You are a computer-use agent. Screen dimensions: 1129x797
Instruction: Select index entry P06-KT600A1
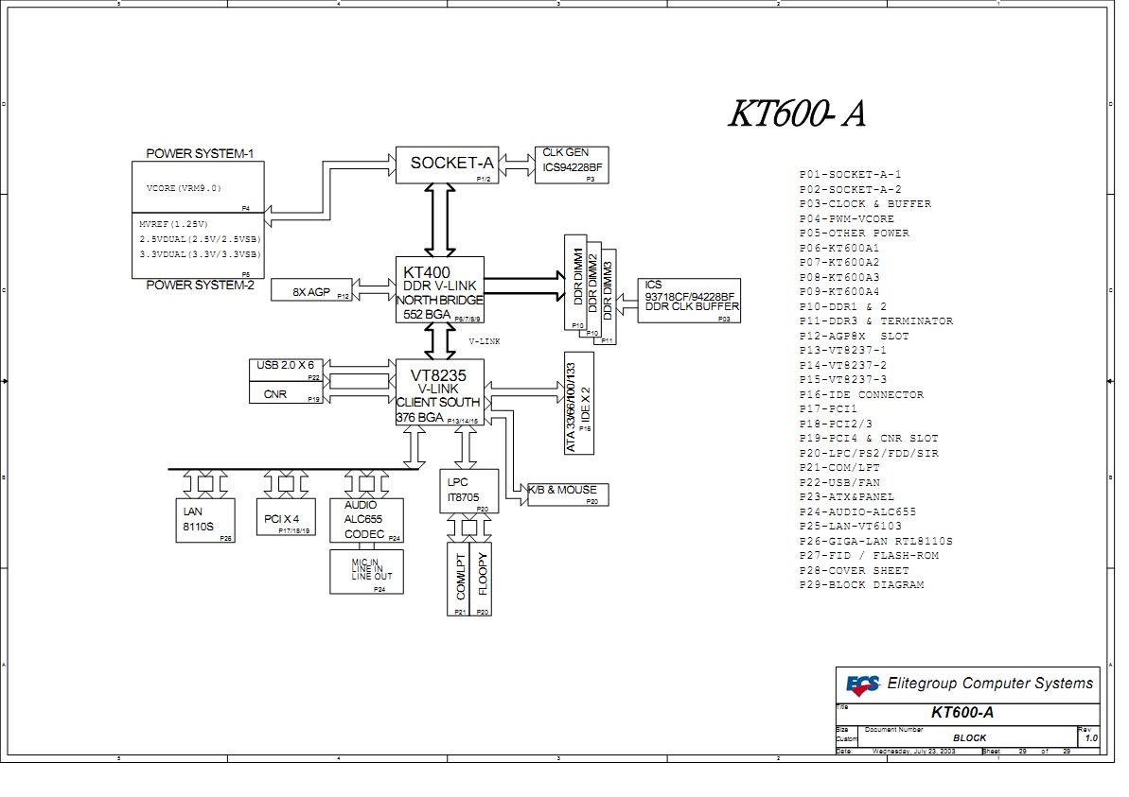(x=838, y=248)
